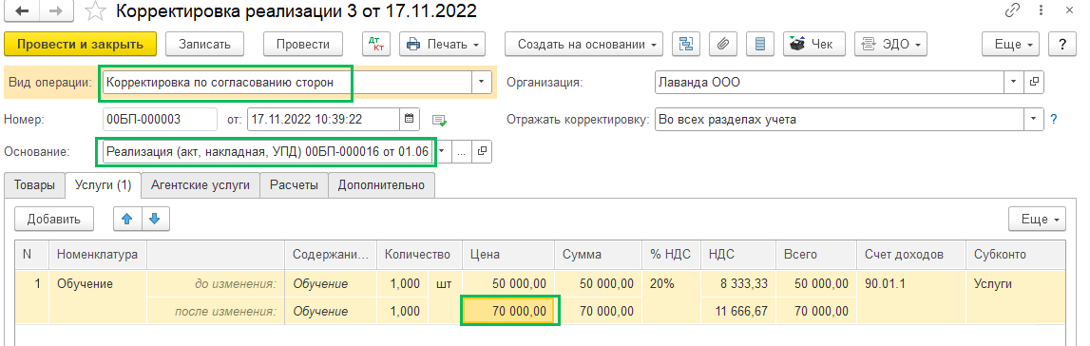Open Создать на основании dropdown
The height and width of the screenshot is (346, 1090).
583,45
